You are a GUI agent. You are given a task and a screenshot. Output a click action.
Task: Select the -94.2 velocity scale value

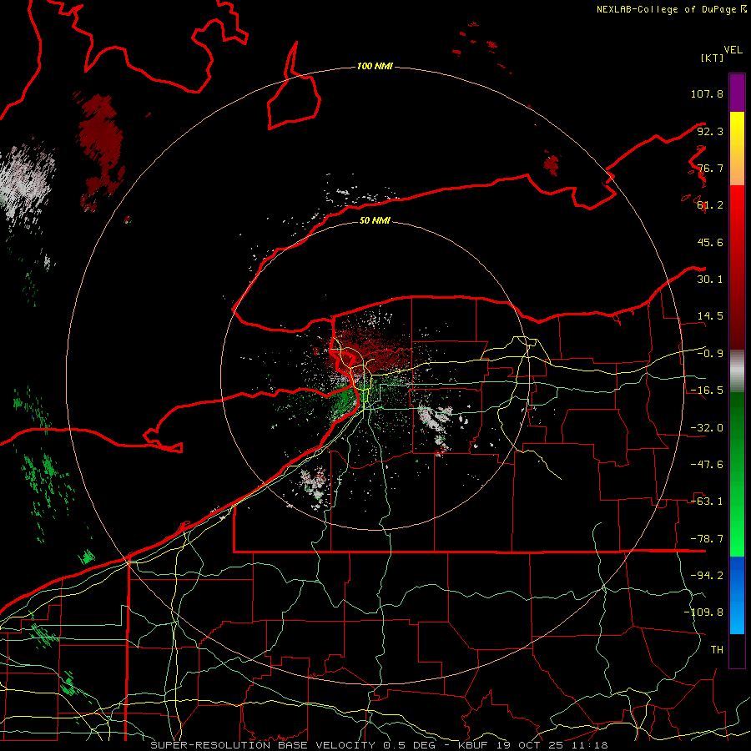pyautogui.click(x=707, y=576)
